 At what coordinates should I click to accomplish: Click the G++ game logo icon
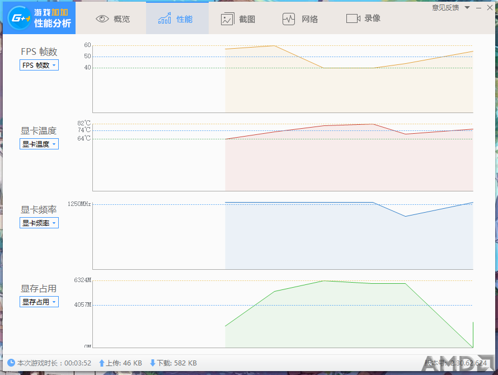pos(19,18)
